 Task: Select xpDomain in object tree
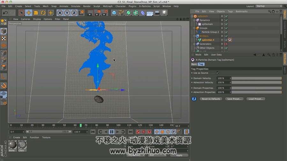coord(207,24)
